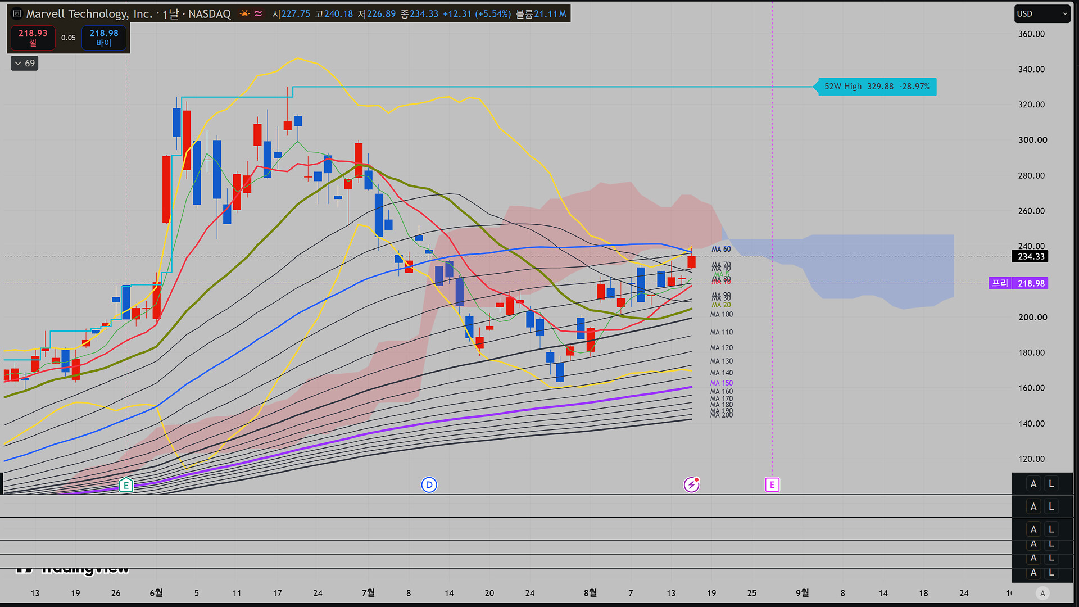Toggle log scale L on the bottom pane

(1051, 573)
